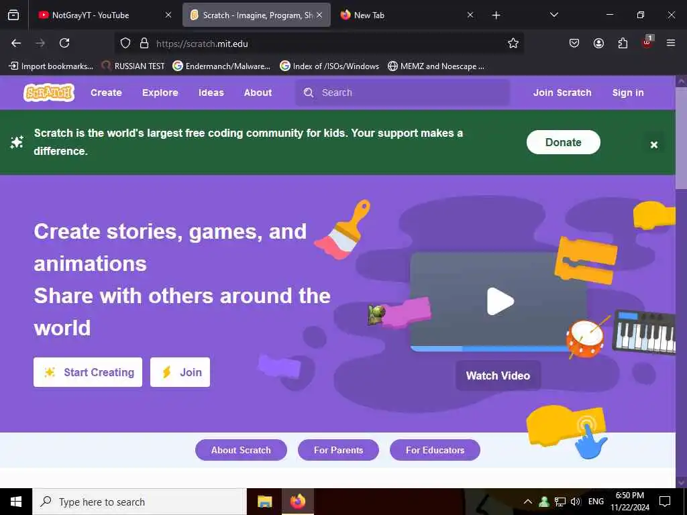The width and height of the screenshot is (687, 515).
Task: Open the Endermanch/Malware bookmark
Action: (221, 66)
